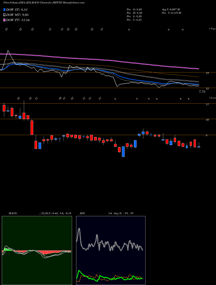Click the blue DOW ST legend swatch
Viewport: 216px width, 285px height.
click(x=5, y=9)
